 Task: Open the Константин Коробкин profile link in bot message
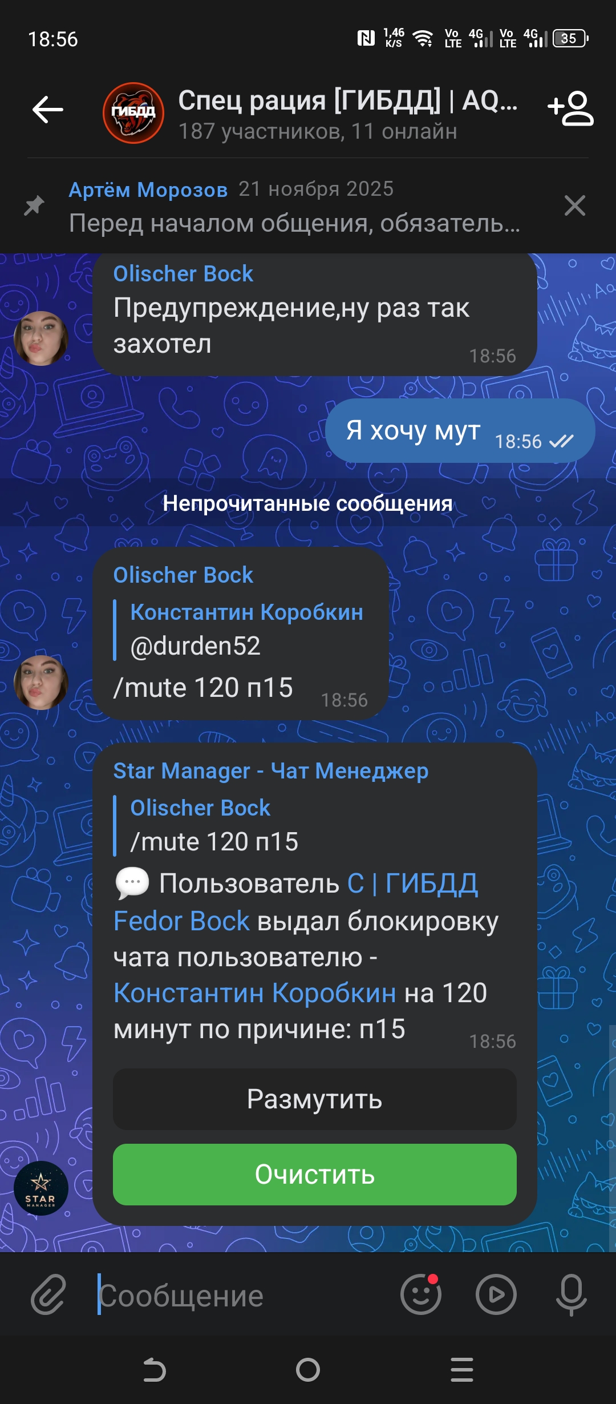coord(255,993)
